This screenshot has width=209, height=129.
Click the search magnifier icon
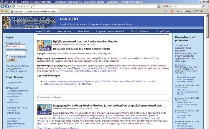pos(204,6)
